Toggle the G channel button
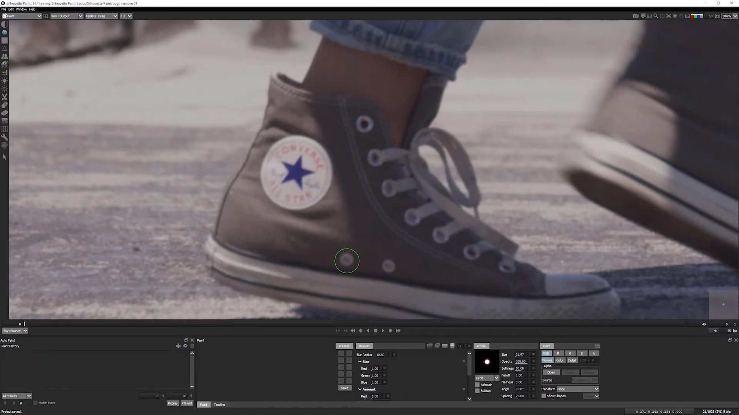The width and height of the screenshot is (739, 415). (x=570, y=353)
